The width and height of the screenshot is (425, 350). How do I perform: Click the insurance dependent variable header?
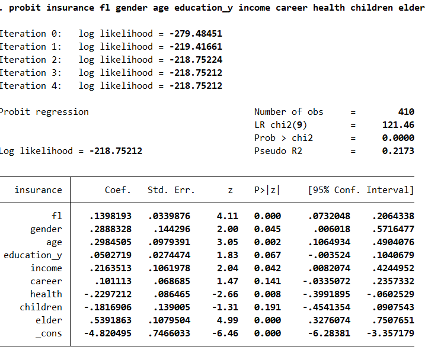pyautogui.click(x=38, y=190)
